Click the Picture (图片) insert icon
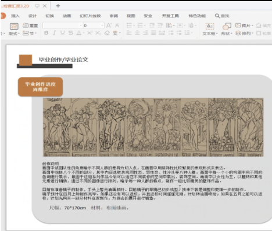Screen dimensions: 272x231 [244, 26]
